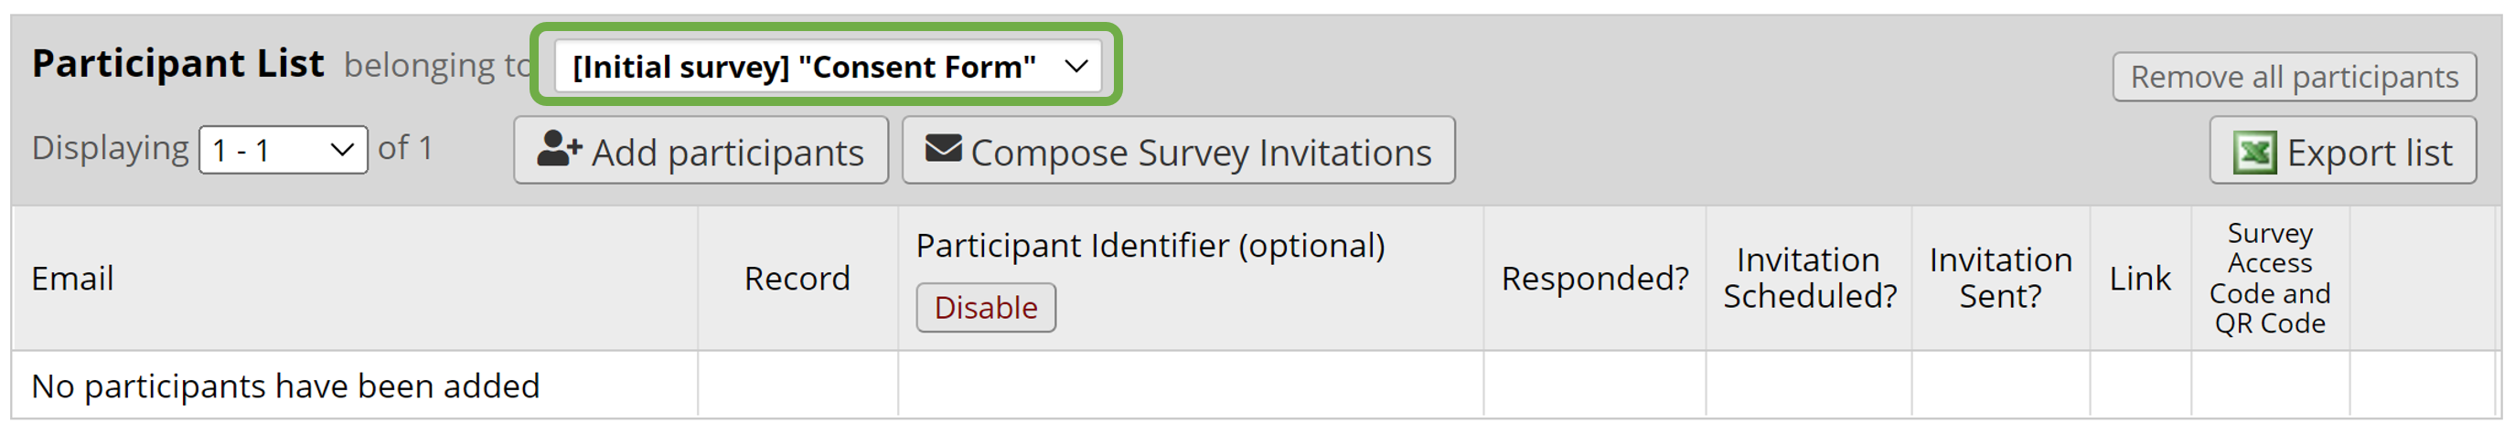Click the Invitation Sent? column header

pos(2000,279)
